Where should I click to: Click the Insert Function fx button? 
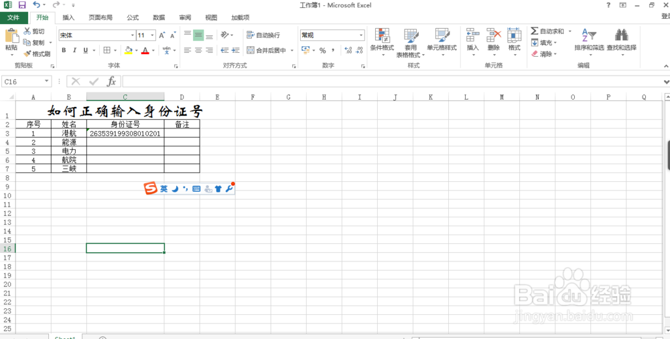click(x=111, y=82)
